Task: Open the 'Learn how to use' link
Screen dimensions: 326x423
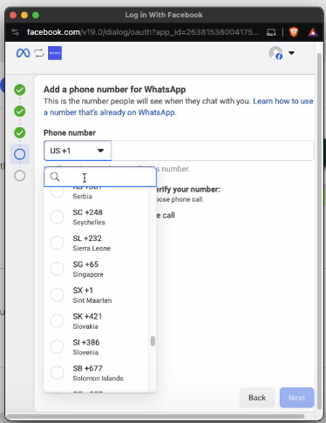Action: pyautogui.click(x=283, y=101)
